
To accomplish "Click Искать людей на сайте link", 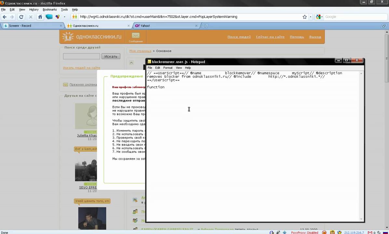I will point(82,68).
